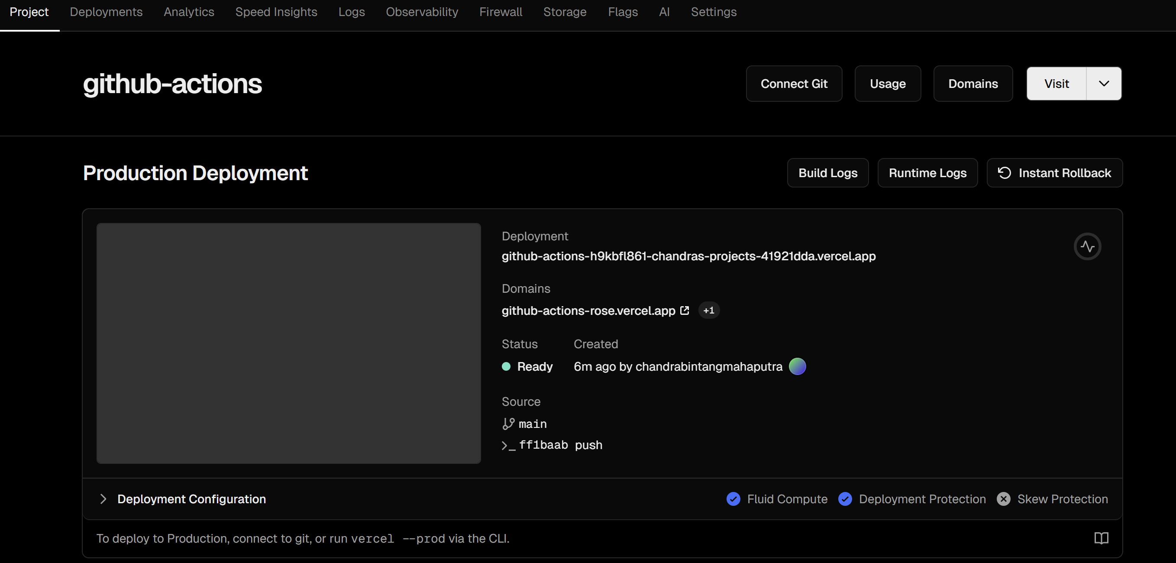
Task: Select the Firewall tab
Action: pyautogui.click(x=501, y=12)
